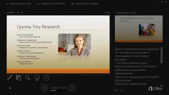Open the see all slides grid
The width and height of the screenshot is (169, 95).
(x=18, y=78)
